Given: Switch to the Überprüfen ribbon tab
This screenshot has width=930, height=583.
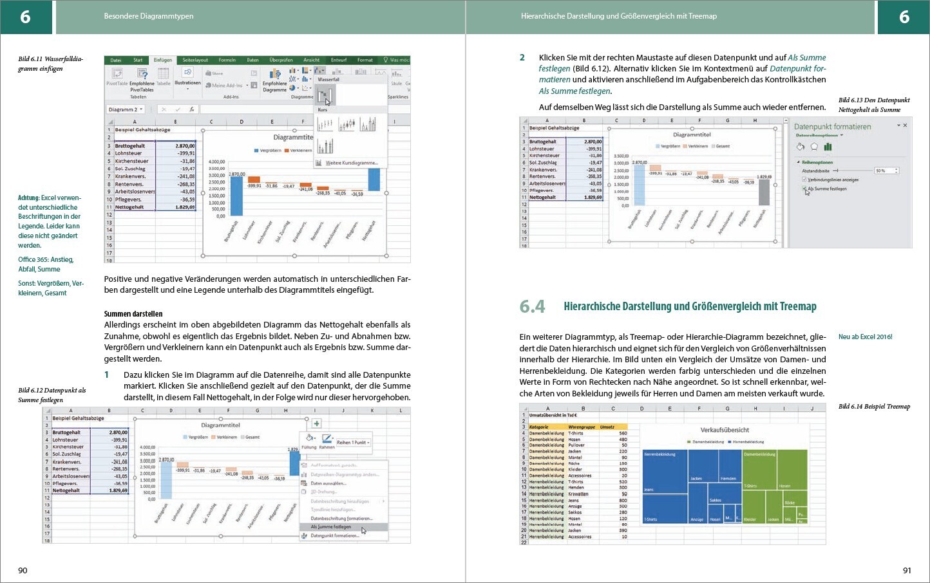Looking at the screenshot, I should click(281, 60).
